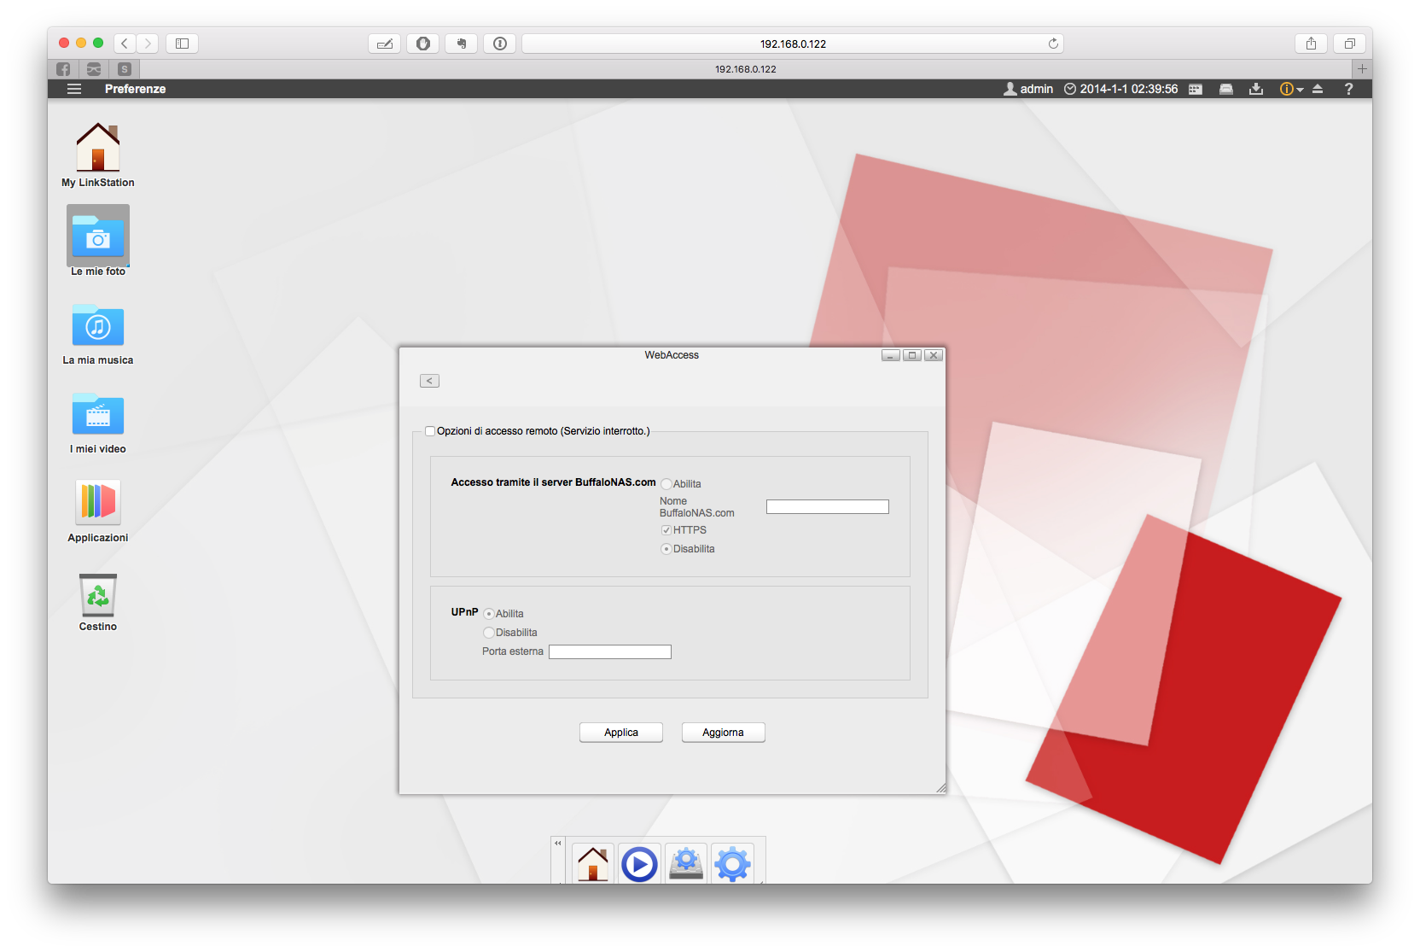Click the panel icon right of the clock
1420x952 pixels.
click(x=1196, y=89)
